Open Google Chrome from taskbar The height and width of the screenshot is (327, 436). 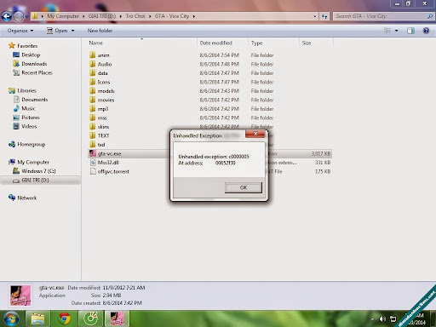tap(65, 318)
